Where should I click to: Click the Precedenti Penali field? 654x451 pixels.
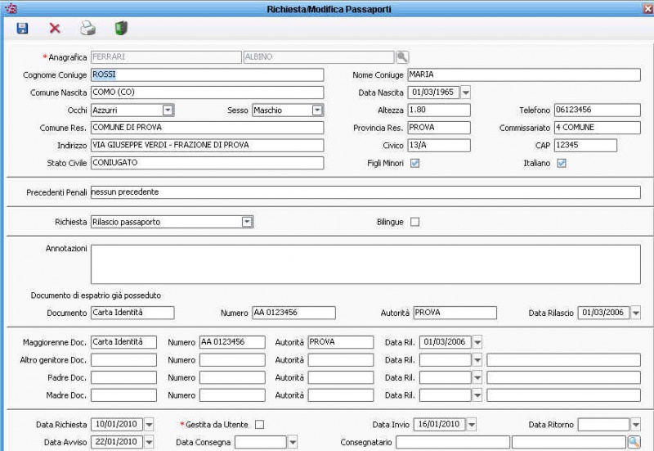(365, 192)
